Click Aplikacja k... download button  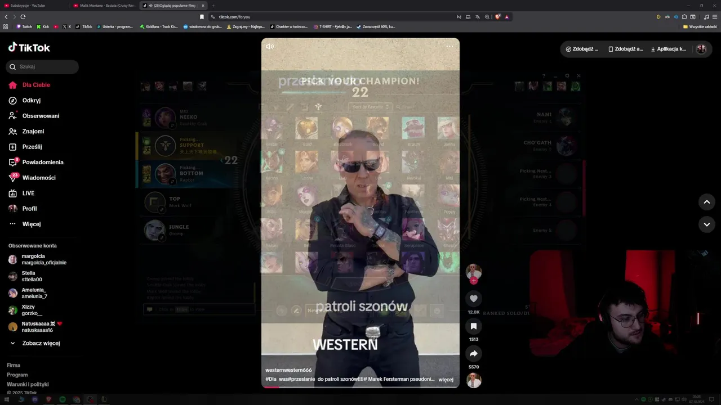(669, 49)
